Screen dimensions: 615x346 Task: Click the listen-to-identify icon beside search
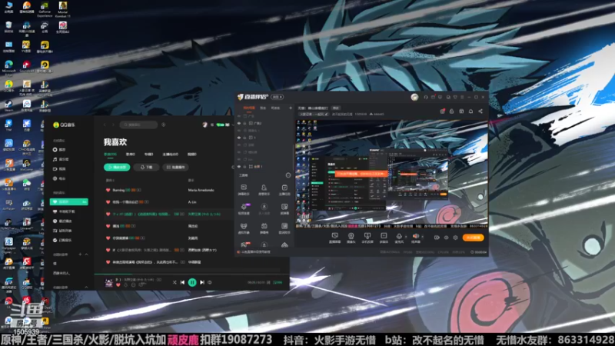[x=164, y=125]
